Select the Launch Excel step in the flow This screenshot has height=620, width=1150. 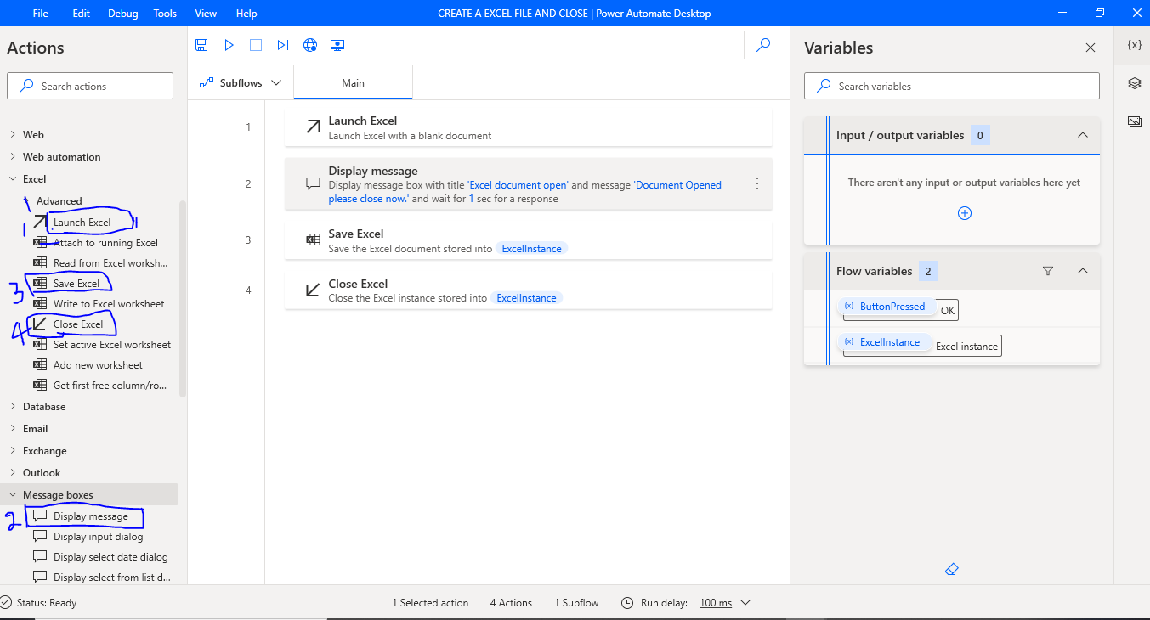tap(528, 127)
